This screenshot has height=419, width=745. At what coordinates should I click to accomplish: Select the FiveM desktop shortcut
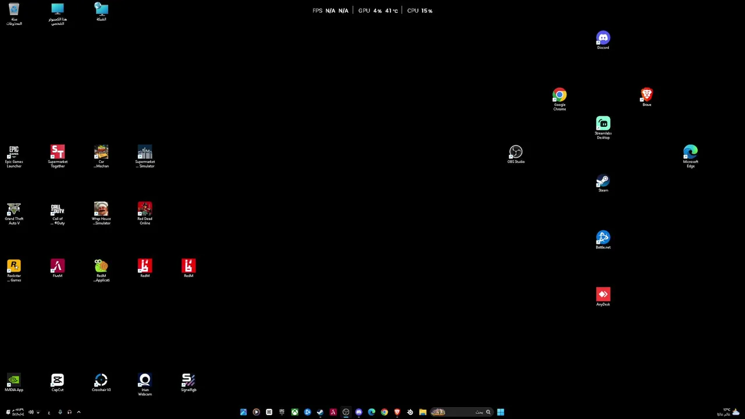58,268
